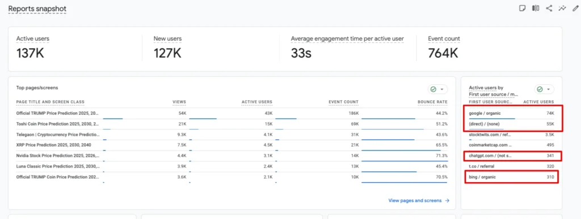This screenshot has width=581, height=219.
Task: Select the google / organic row
Action: pos(511,114)
